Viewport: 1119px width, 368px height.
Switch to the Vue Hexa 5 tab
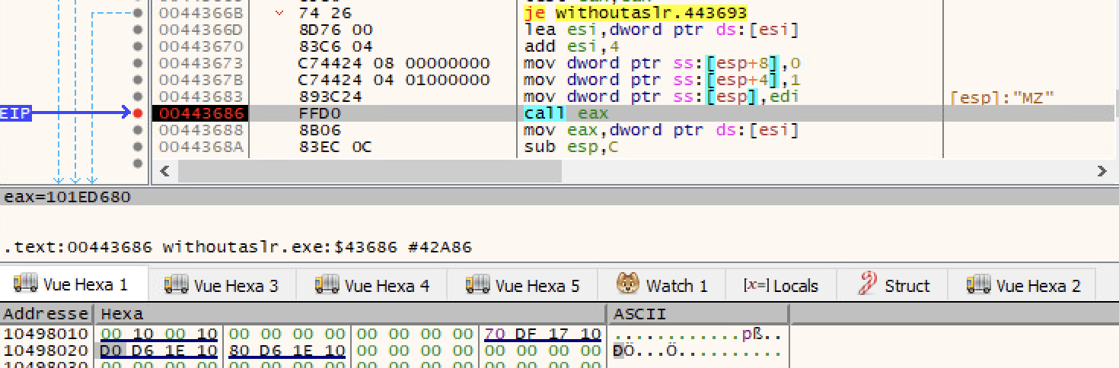coord(523,285)
